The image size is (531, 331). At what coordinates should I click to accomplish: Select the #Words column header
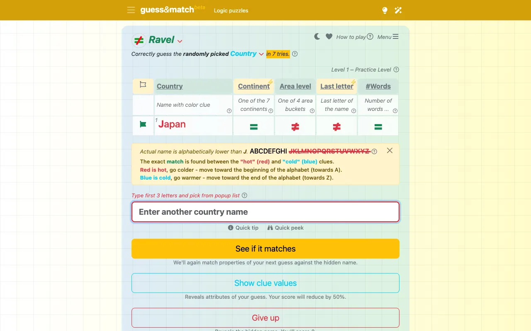(x=378, y=86)
